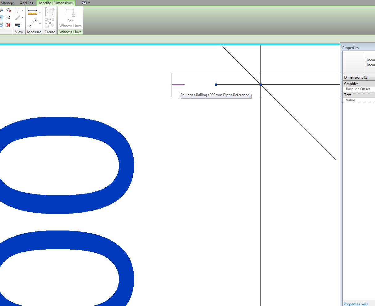
Task: Click the Witness Lines panel label
Action: (70, 32)
